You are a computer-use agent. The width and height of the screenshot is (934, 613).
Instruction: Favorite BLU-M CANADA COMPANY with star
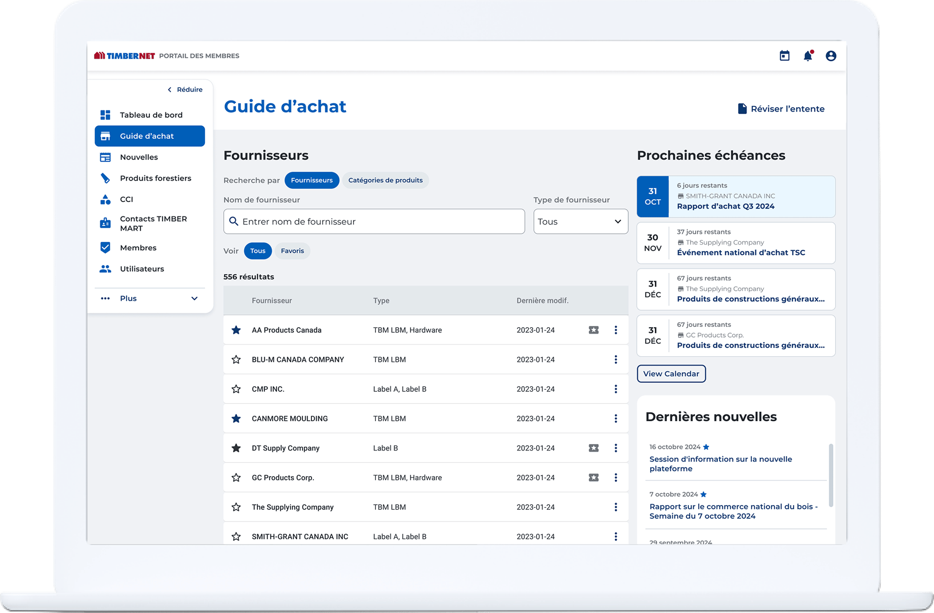pos(236,359)
